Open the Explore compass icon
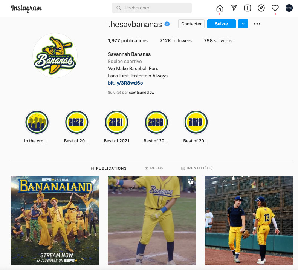 tap(261, 8)
